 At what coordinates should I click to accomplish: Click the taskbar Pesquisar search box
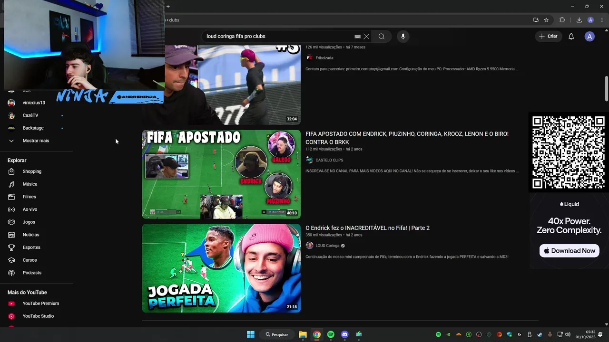coord(277,334)
